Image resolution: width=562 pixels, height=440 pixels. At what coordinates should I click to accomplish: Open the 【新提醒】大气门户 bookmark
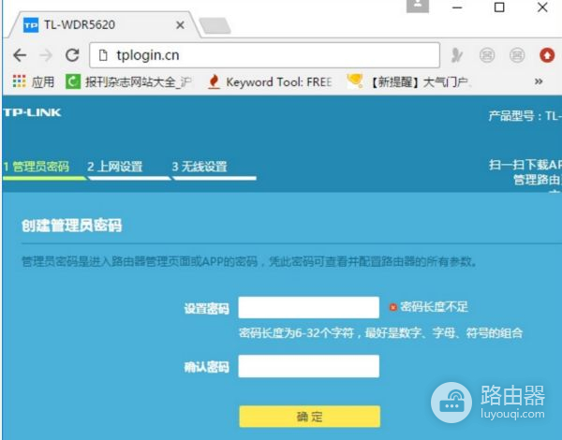coord(408,81)
